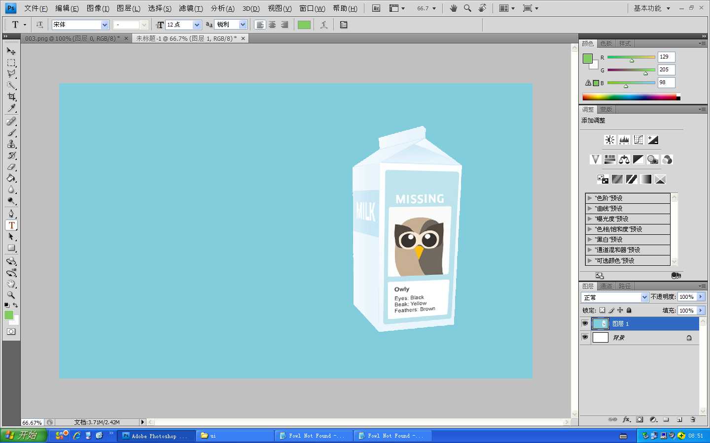Open the fill slider arrow
Image resolution: width=710 pixels, height=443 pixels.
tap(701, 311)
